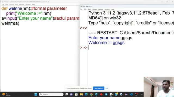This screenshot has height=97, width=174.
Task: Open teal Edge-style browser on taskbar
Action: [96, 94]
